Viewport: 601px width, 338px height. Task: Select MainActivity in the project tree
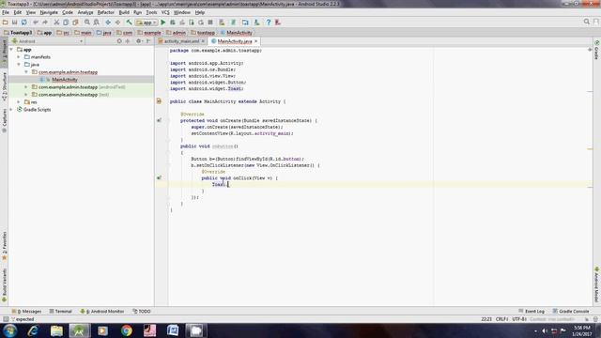click(65, 79)
